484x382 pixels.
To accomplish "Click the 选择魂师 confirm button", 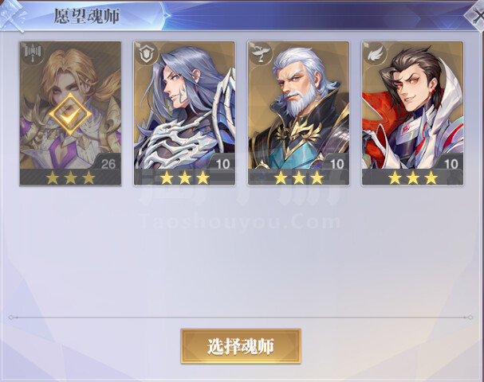I will 241,346.
